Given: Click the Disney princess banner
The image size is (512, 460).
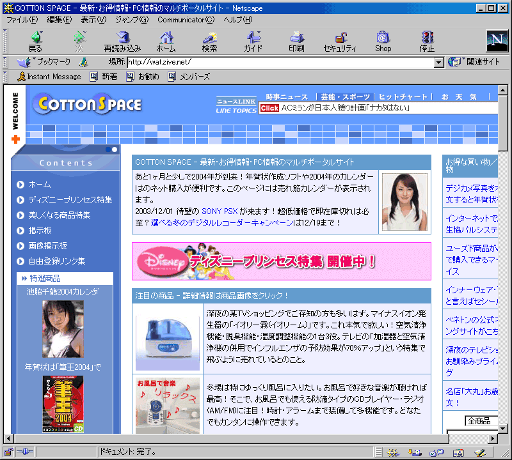Looking at the screenshot, I should coord(282,261).
